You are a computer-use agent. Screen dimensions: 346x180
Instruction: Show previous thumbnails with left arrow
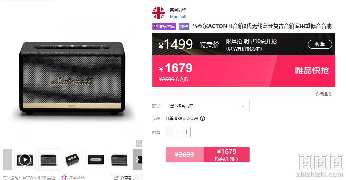tap(7, 159)
